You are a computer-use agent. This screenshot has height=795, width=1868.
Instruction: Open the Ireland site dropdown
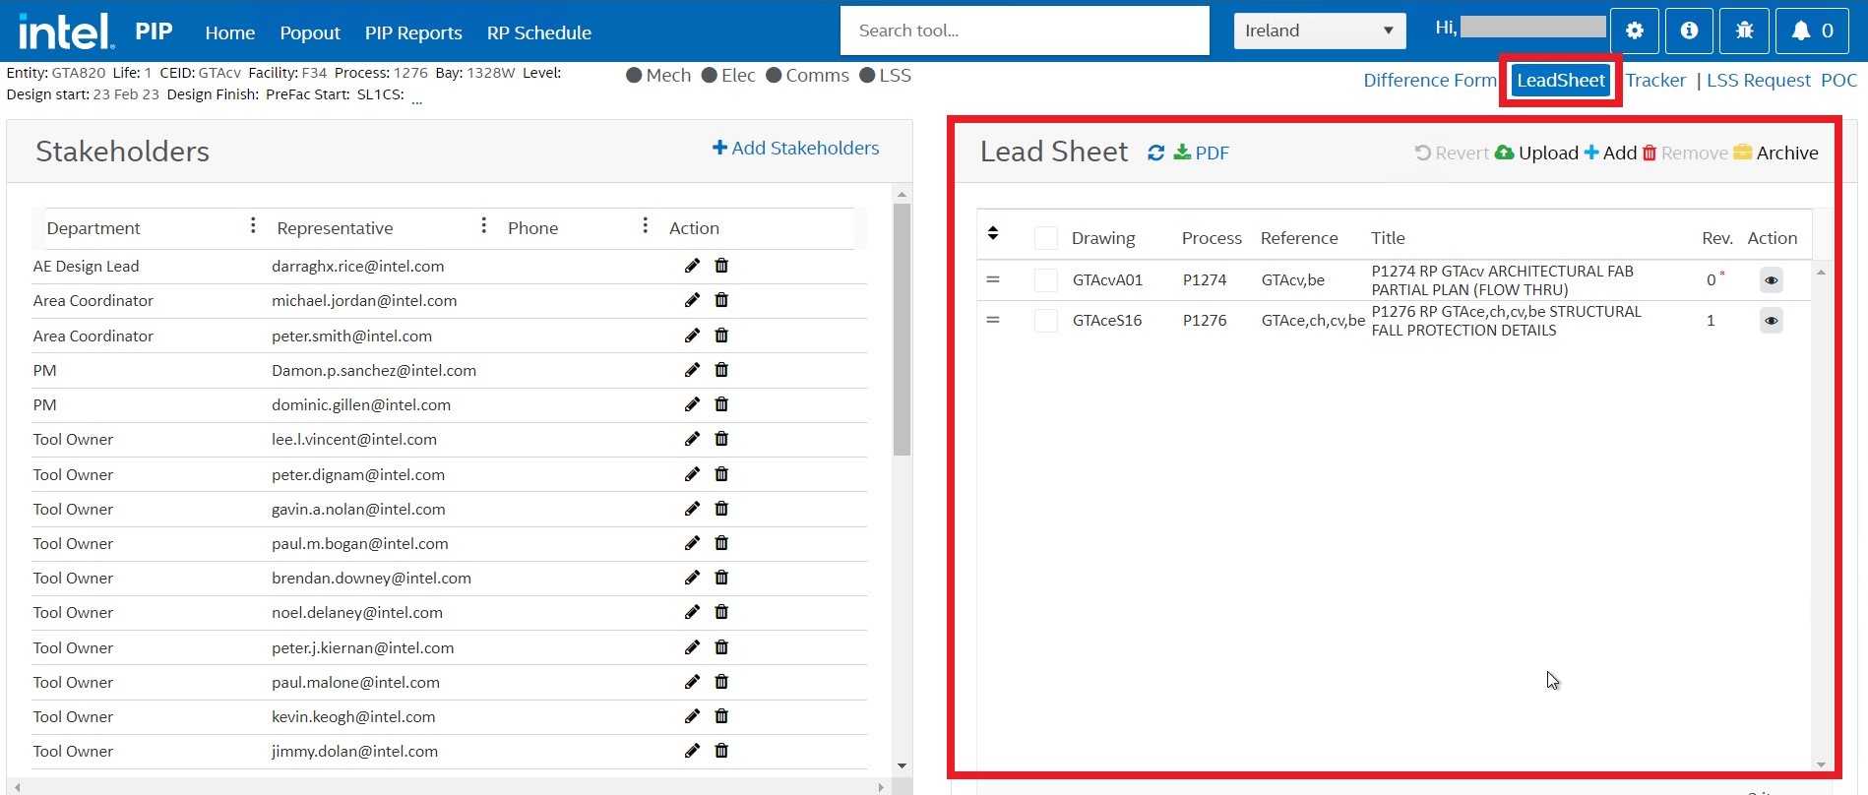pos(1319,31)
